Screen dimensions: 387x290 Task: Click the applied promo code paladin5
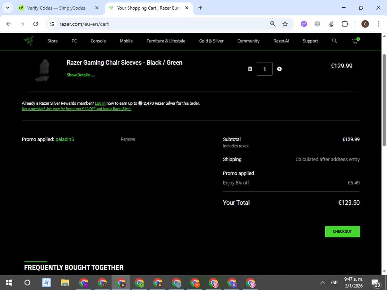click(65, 139)
